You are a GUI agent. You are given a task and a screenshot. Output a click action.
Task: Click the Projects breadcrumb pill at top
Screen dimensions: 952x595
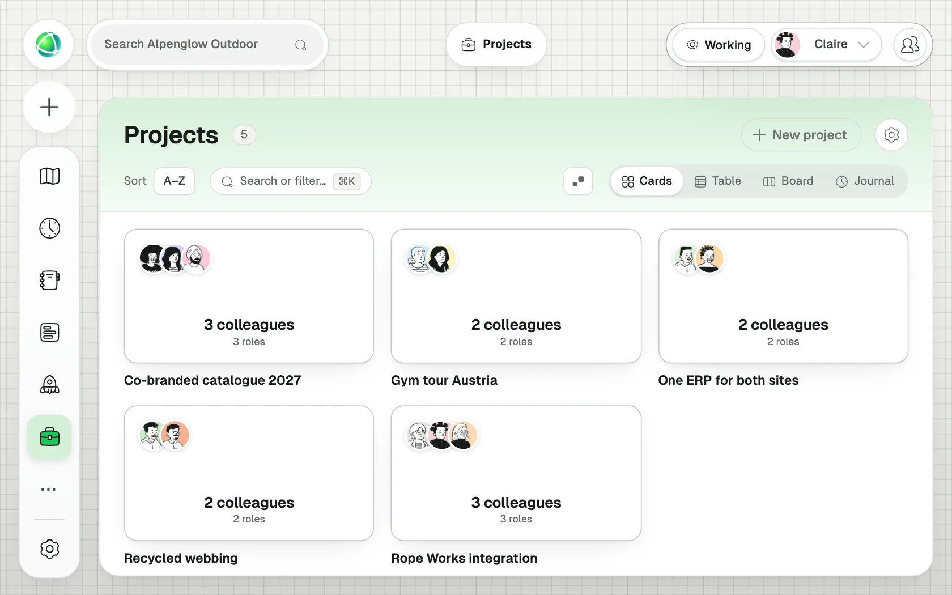click(496, 45)
